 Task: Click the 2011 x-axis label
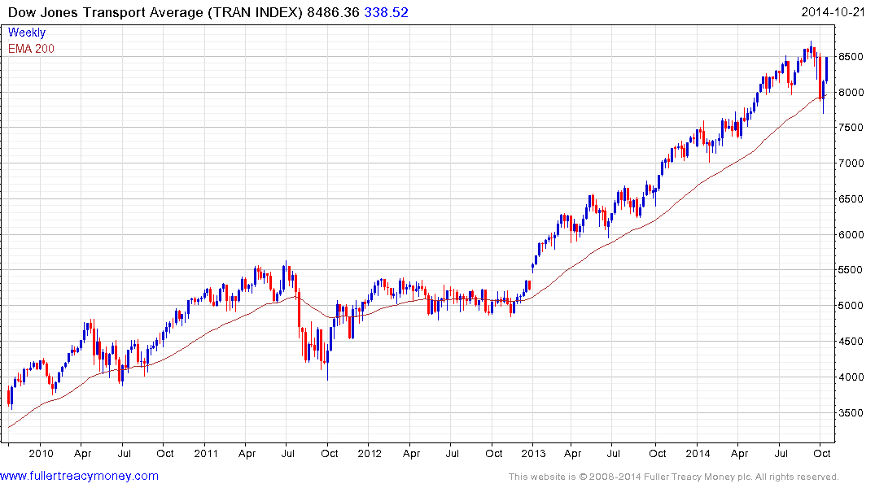206,453
